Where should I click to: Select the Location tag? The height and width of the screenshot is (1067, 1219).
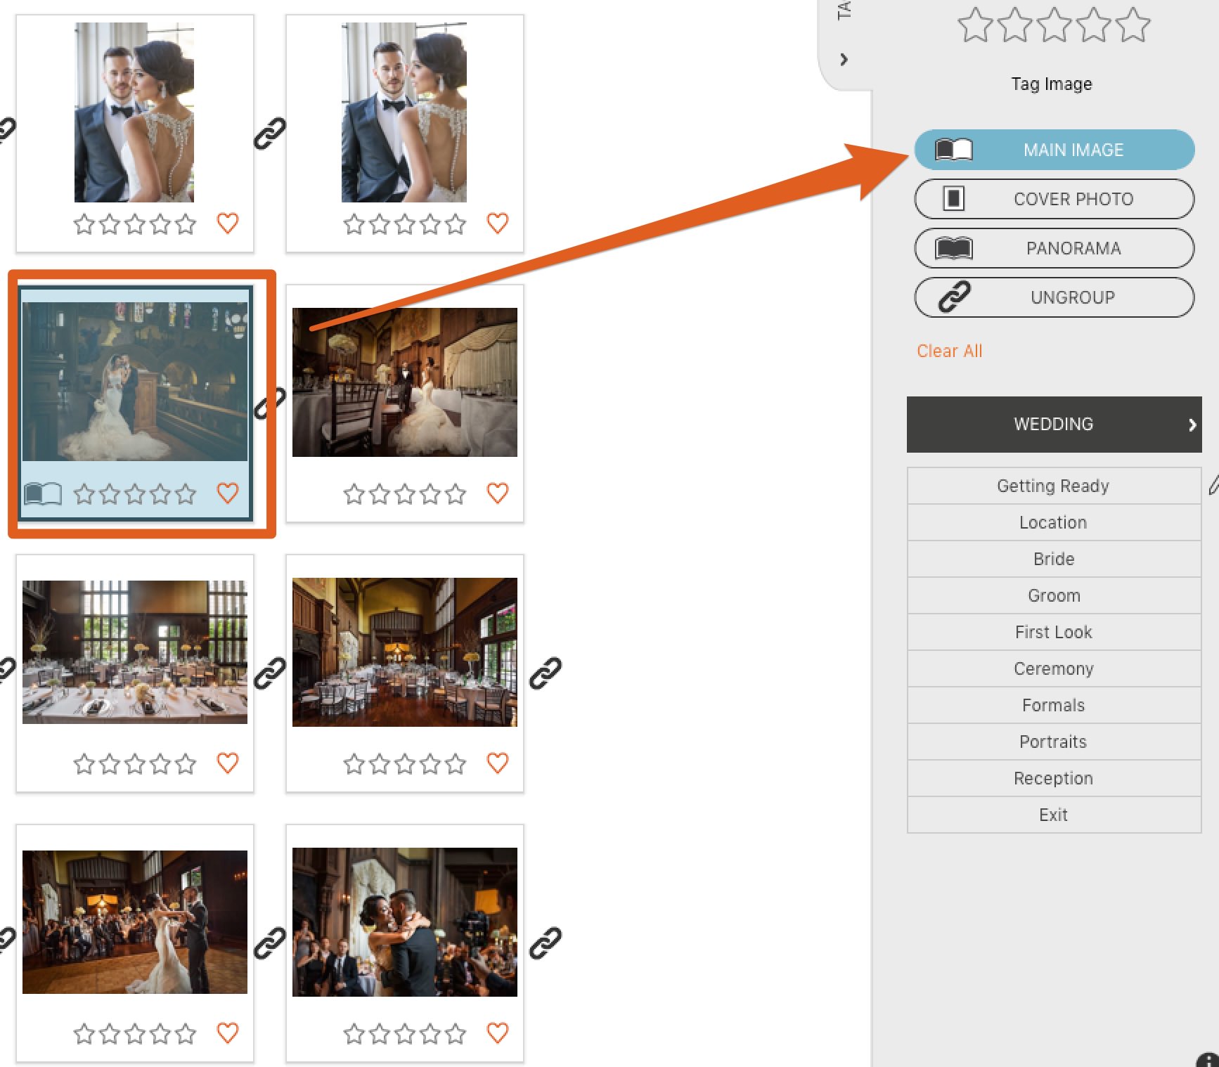click(1054, 522)
